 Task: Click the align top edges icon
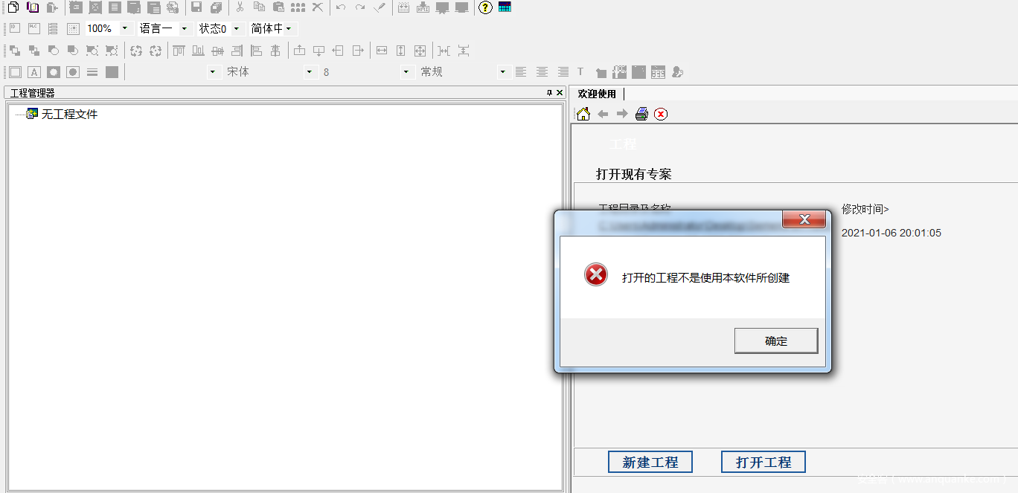pyautogui.click(x=179, y=51)
